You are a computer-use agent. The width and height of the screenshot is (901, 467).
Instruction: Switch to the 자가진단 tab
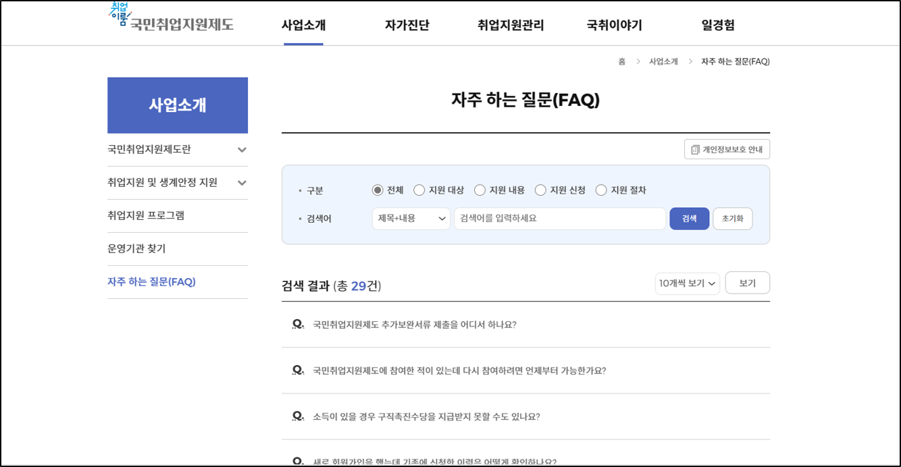coord(409,25)
